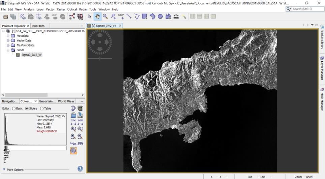
Task: Open Layer Manager side panel
Action: (322, 68)
